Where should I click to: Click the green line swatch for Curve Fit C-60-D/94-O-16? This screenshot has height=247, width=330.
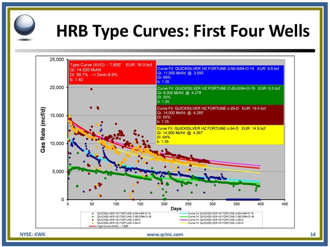tap(184, 217)
